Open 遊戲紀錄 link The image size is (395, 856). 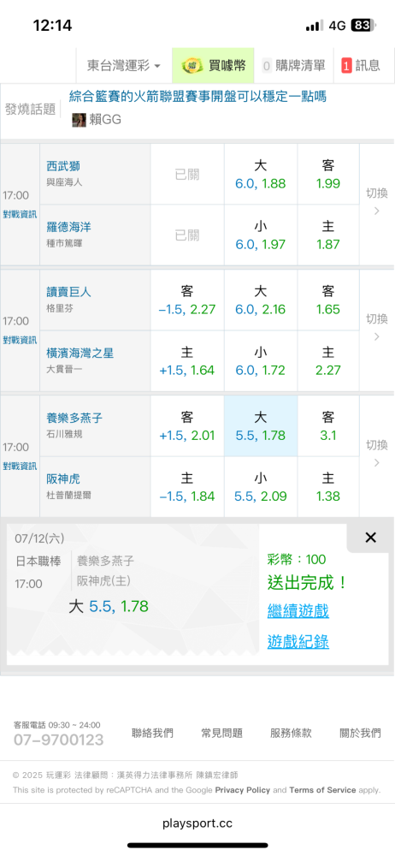tap(298, 642)
